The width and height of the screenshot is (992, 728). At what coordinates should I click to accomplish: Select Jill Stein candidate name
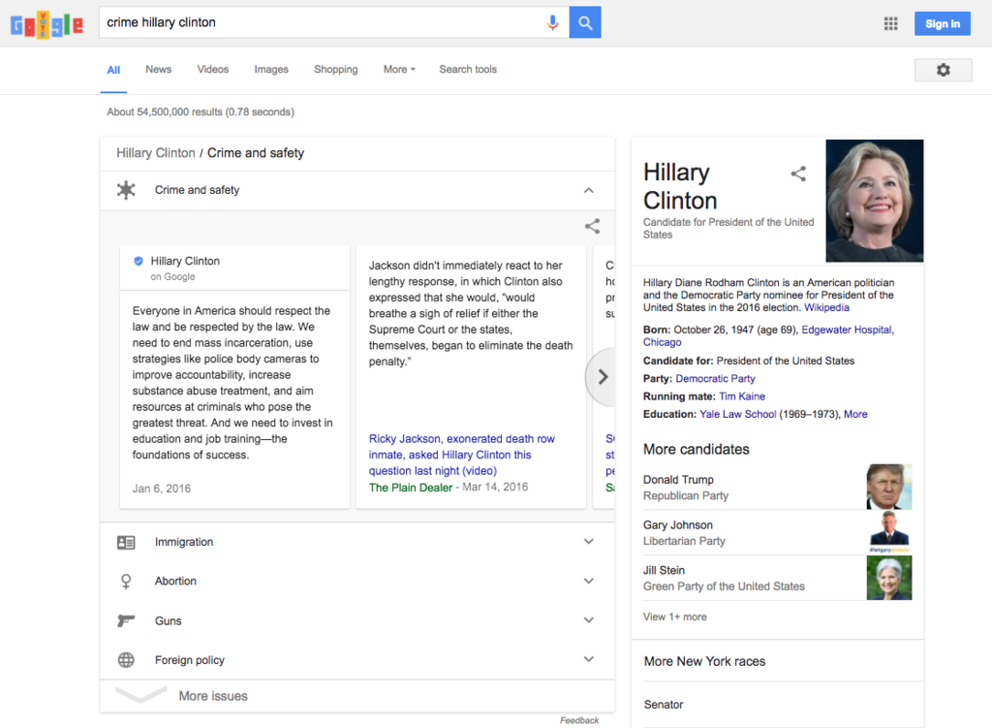click(664, 571)
